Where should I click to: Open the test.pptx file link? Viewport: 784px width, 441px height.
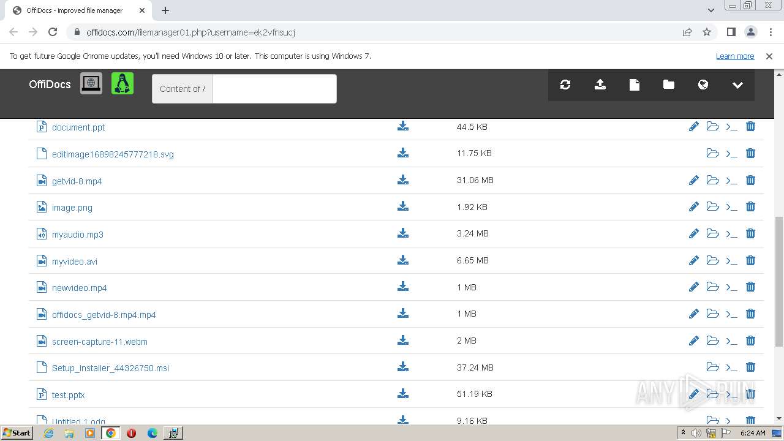(68, 395)
